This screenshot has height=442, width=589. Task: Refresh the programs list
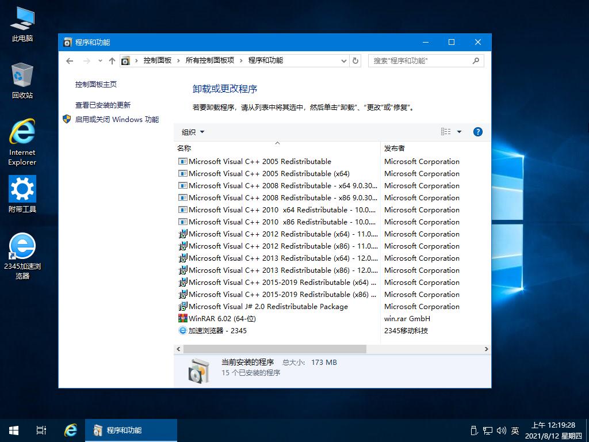355,61
